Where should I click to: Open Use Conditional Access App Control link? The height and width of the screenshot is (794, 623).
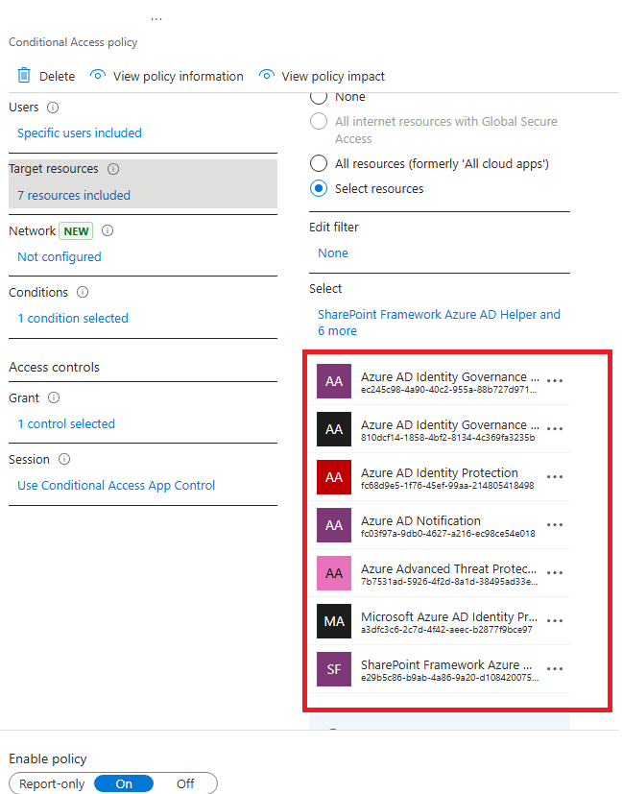click(116, 485)
